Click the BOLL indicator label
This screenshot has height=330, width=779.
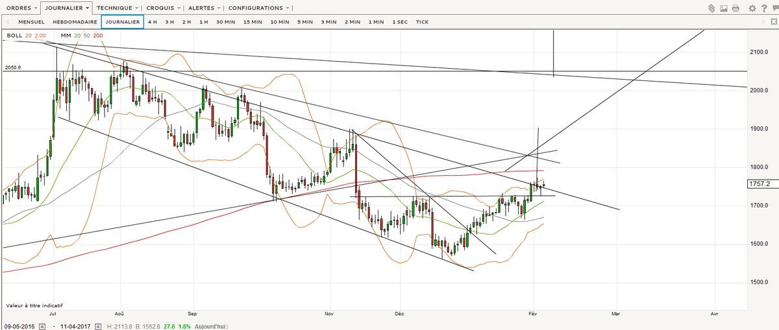point(15,35)
